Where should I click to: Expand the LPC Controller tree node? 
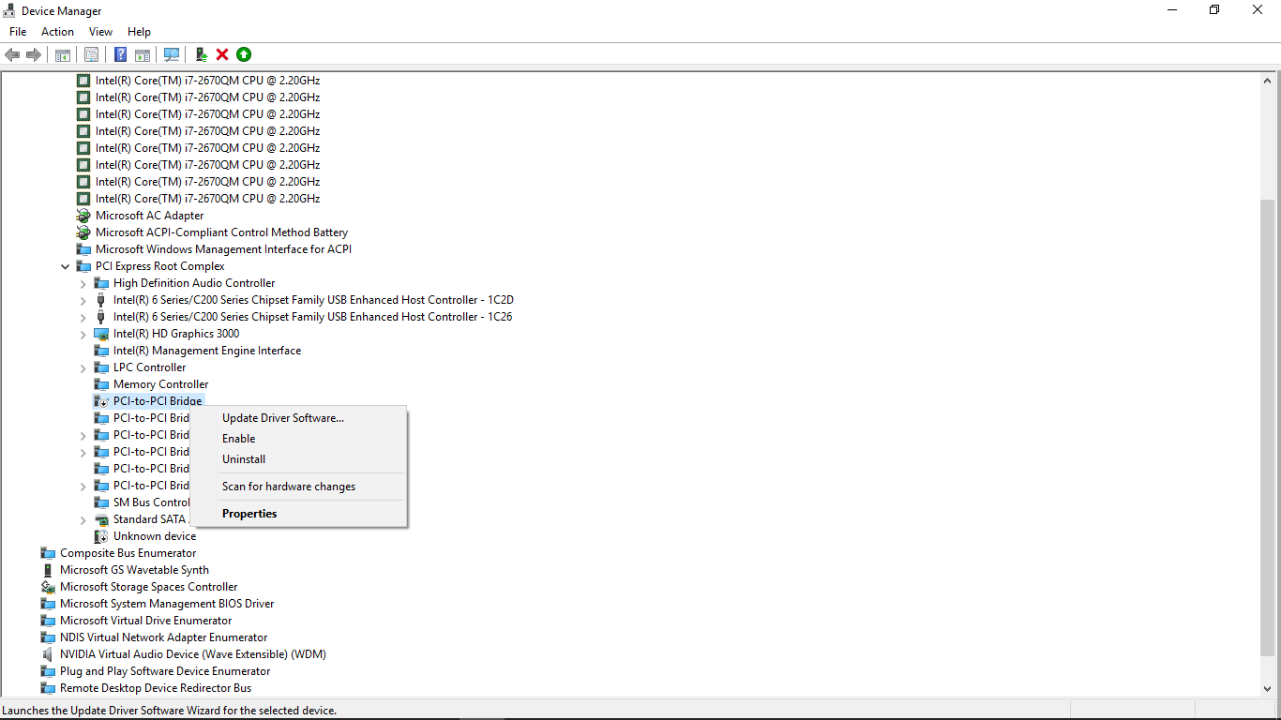[83, 367]
